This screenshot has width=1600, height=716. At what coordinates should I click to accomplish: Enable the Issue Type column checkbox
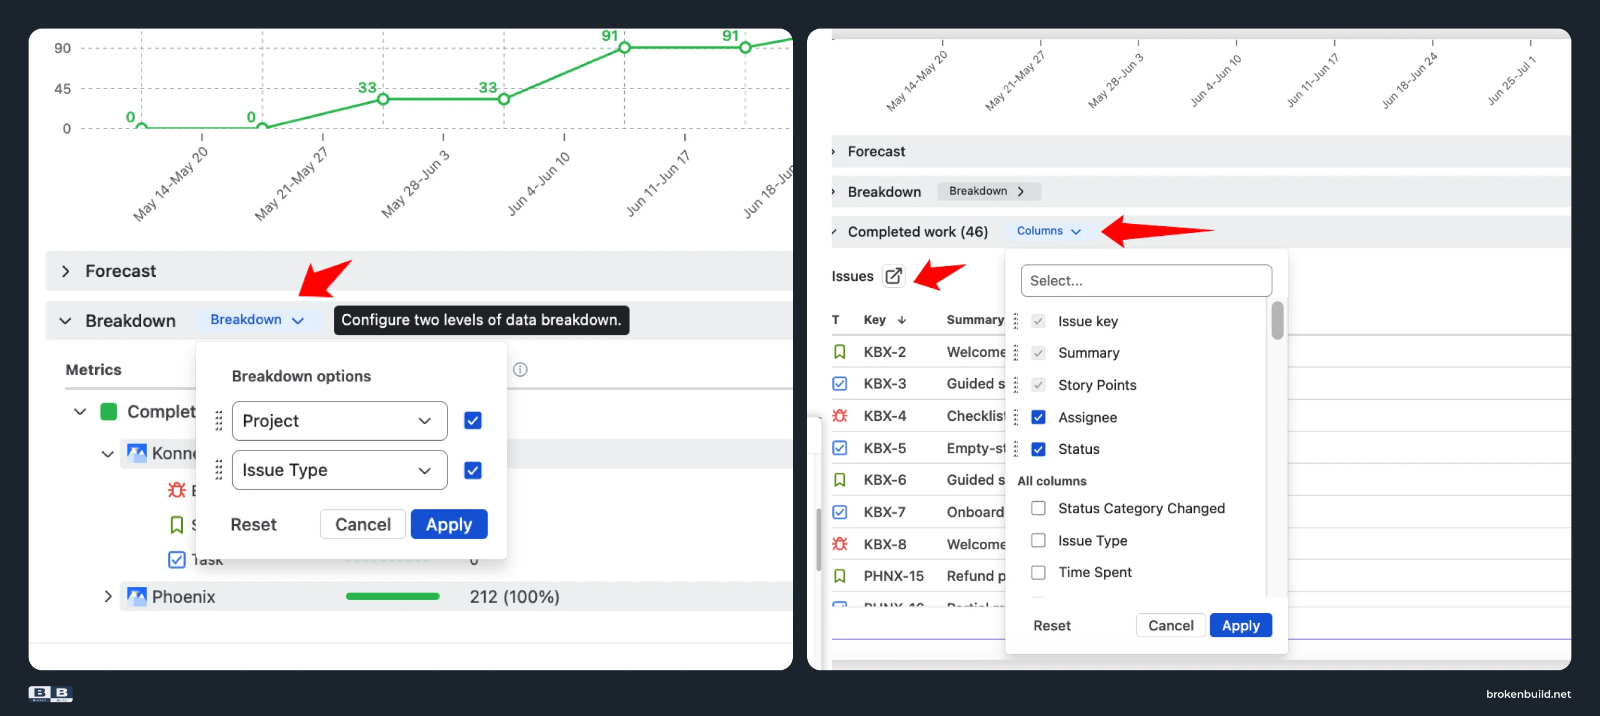(x=1038, y=540)
